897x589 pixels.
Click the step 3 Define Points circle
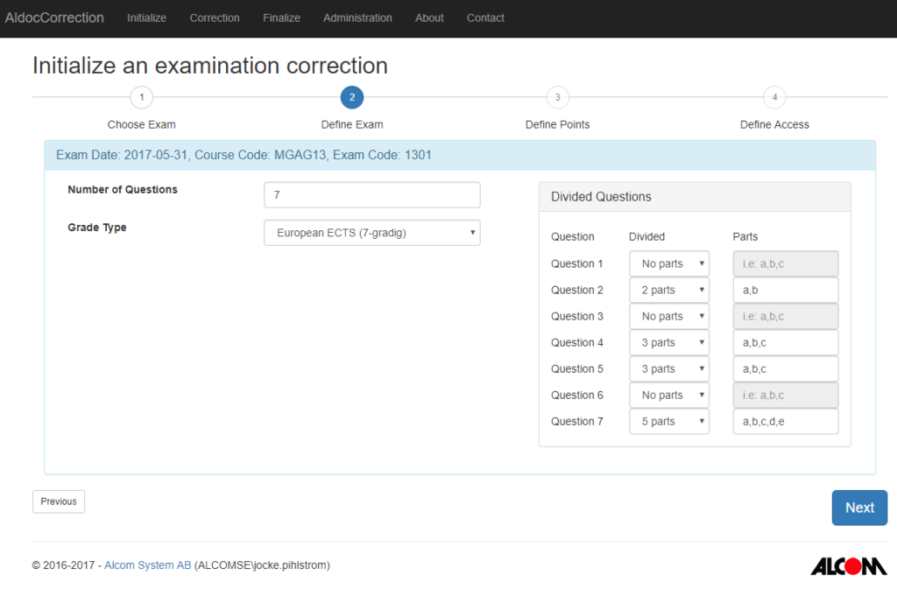click(x=557, y=97)
